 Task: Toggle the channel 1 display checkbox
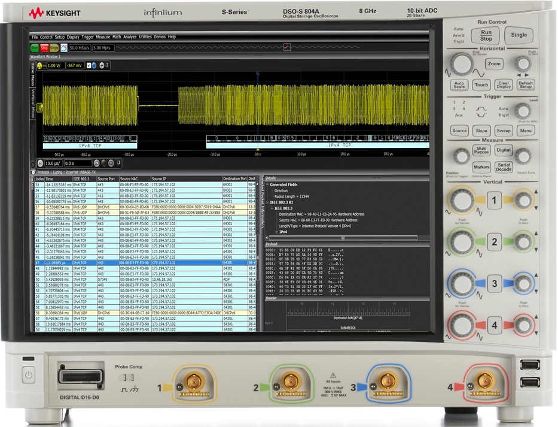coord(89,65)
